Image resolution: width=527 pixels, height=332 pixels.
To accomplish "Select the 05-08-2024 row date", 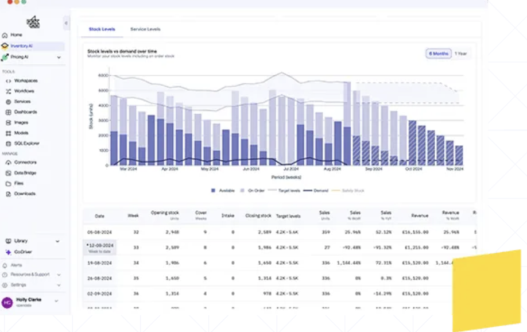I will 99,232.
